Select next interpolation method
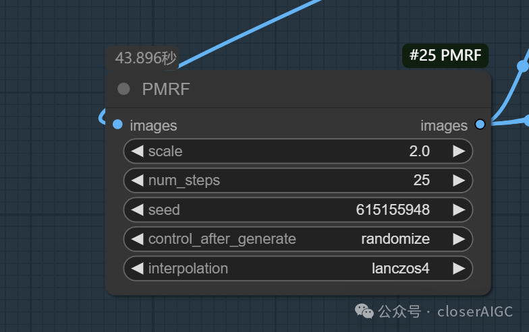This screenshot has width=529, height=332. pyautogui.click(x=459, y=268)
